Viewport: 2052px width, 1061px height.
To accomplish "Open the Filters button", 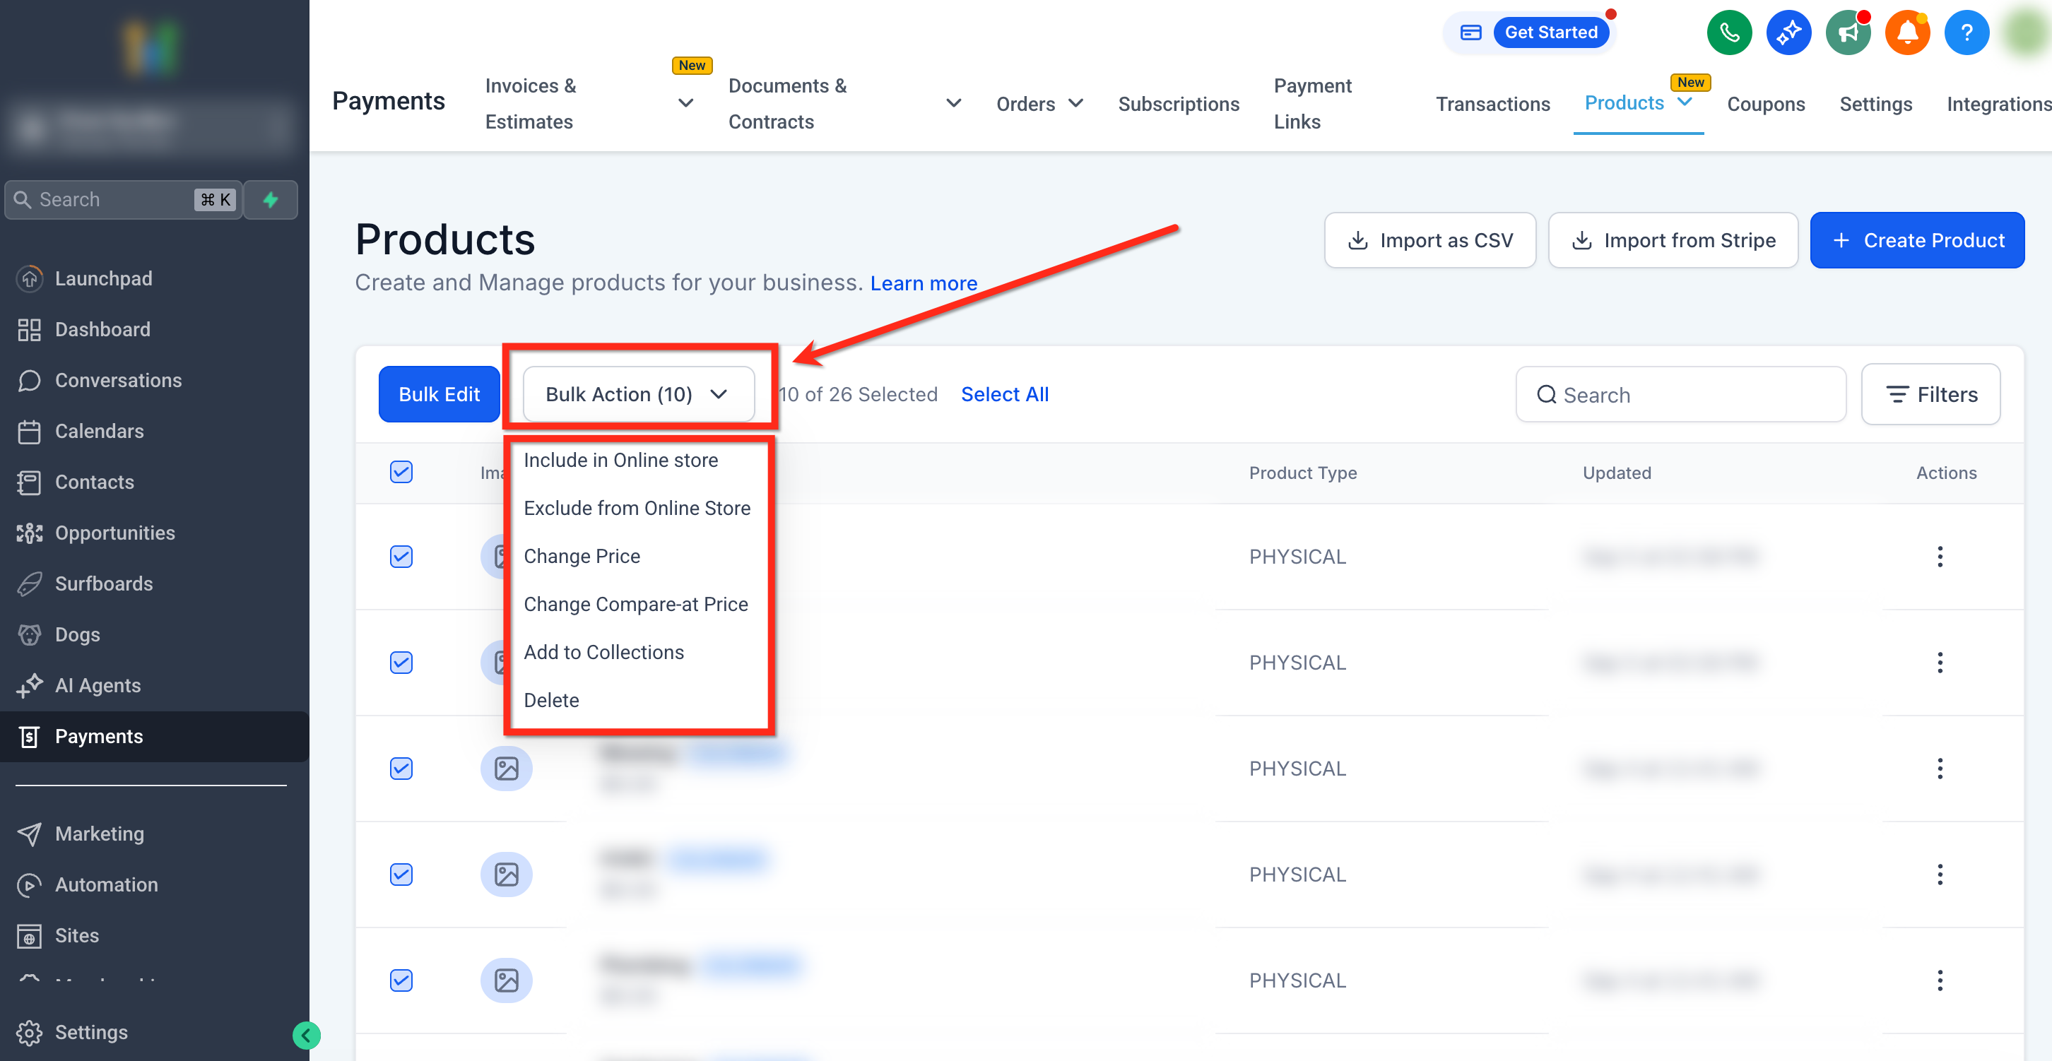I will [1930, 394].
